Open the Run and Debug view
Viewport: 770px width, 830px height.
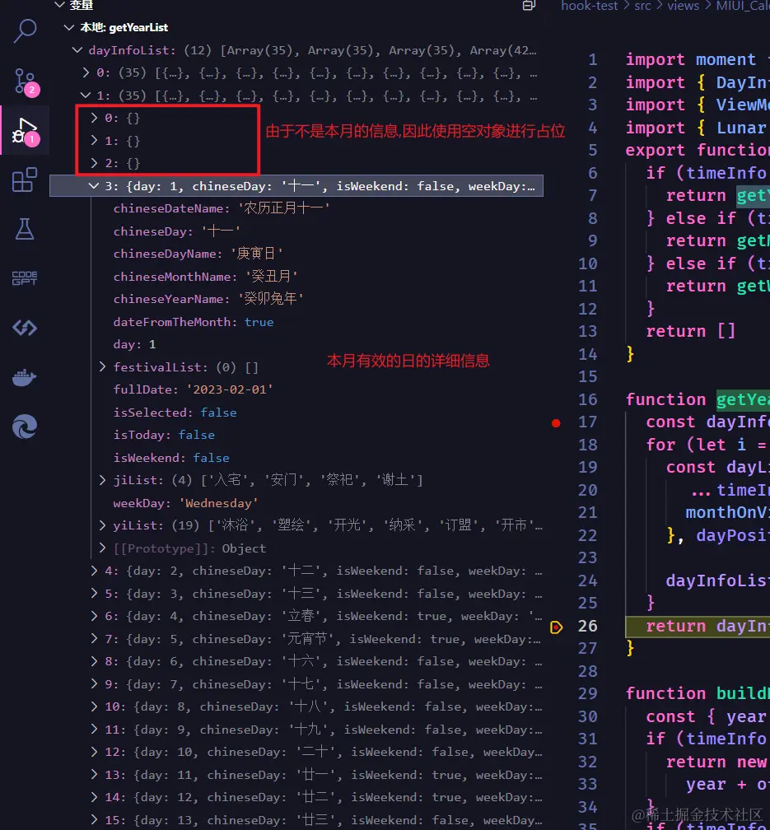[x=25, y=131]
